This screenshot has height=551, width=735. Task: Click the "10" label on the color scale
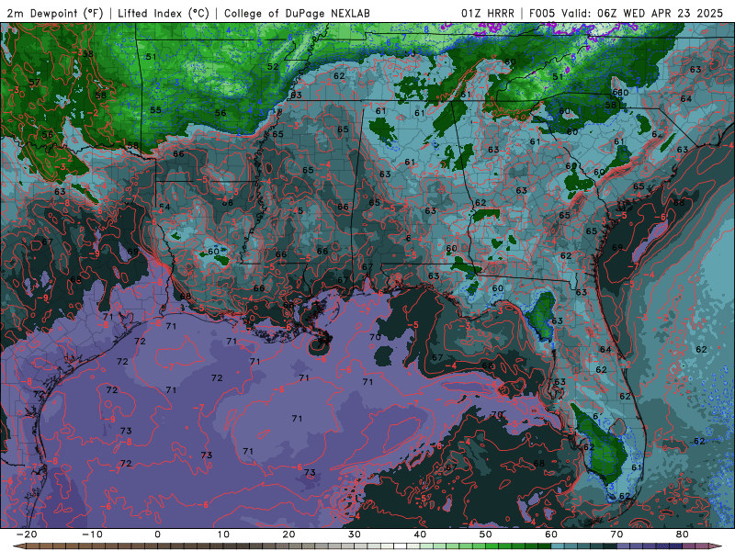(x=223, y=534)
